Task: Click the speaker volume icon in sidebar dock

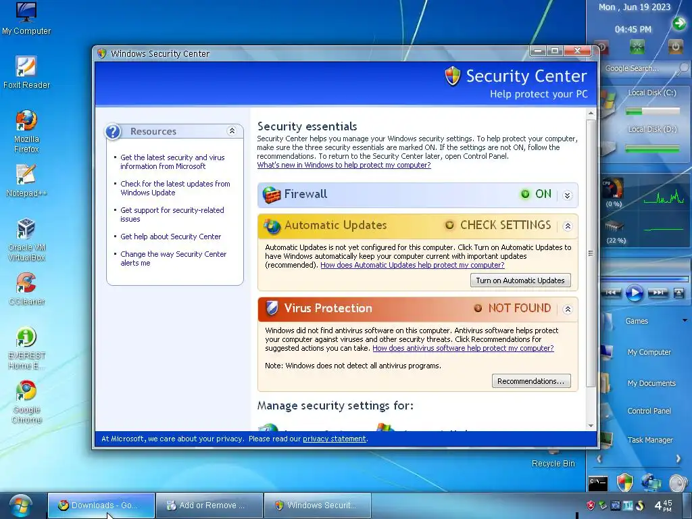Action: click(677, 483)
